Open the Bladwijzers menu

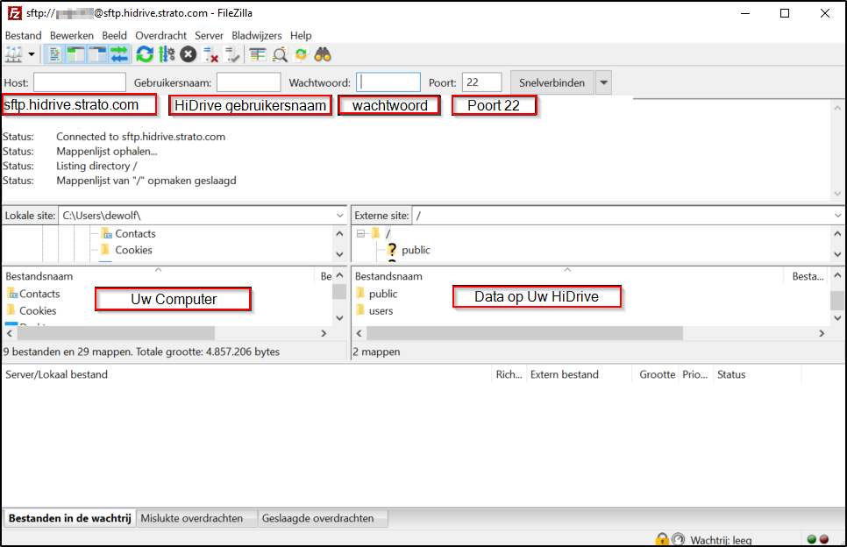coord(257,36)
